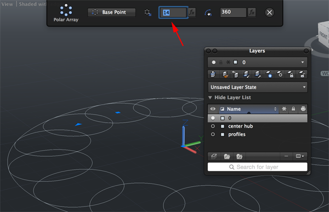Click the delete layer minus button
Screen dimensions: 329x212
[286, 156]
